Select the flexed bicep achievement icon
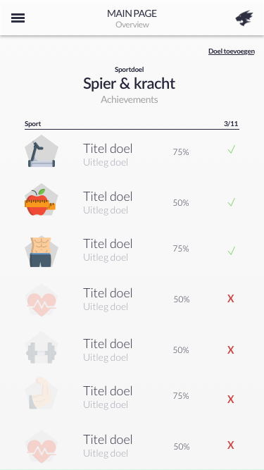The width and height of the screenshot is (264, 470). 42,393
